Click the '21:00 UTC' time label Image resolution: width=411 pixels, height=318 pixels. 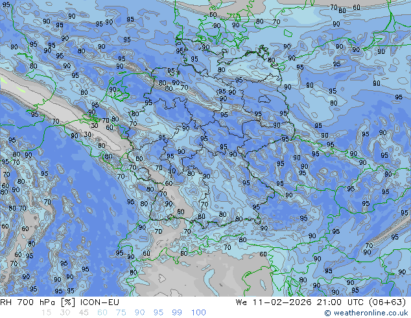340,302
